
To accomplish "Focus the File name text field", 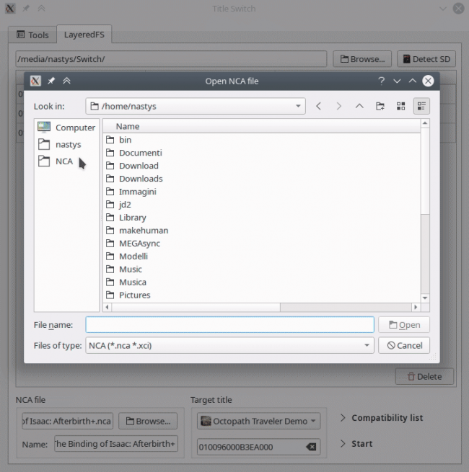I will point(229,324).
